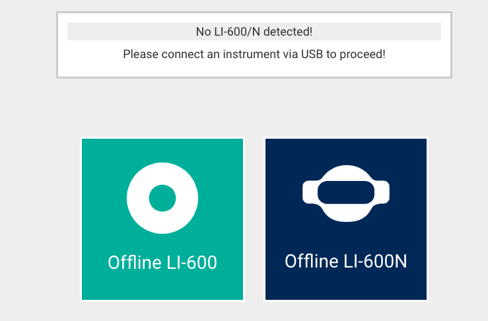This screenshot has width=488, height=321.
Task: Click the white ring icon for LI-600
Action: click(x=162, y=198)
